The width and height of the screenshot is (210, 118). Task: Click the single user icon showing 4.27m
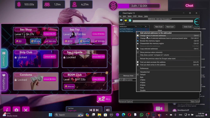click(x=74, y=4)
